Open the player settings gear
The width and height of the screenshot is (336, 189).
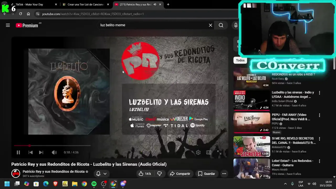198,152
